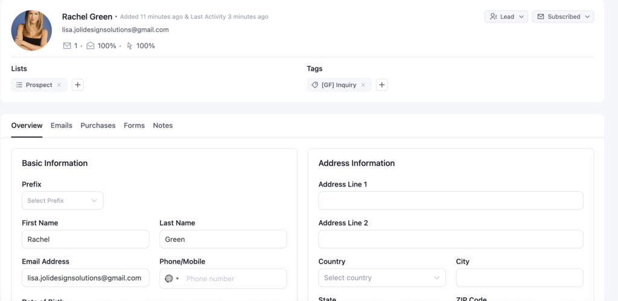This screenshot has height=301, width=618.
Task: Open the Subscribed status dropdown
Action: (563, 16)
